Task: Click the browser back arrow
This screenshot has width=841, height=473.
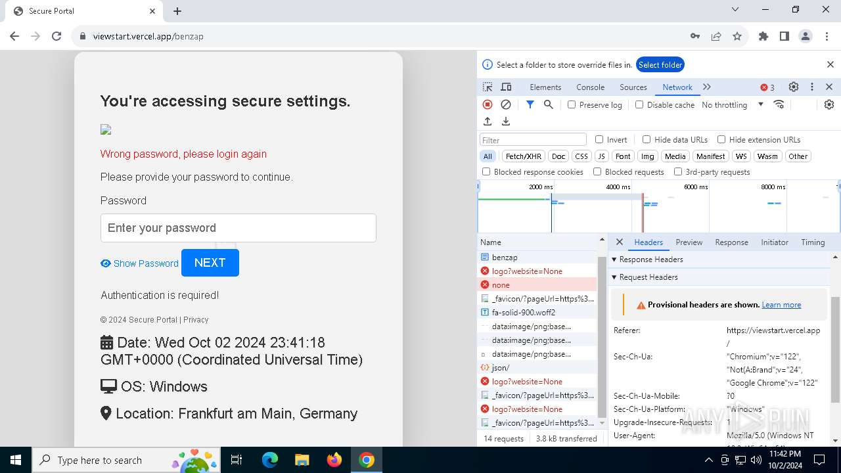Action: 14,36
